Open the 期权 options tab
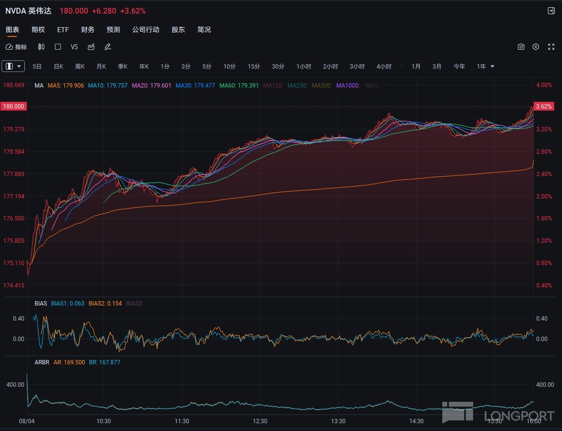The width and height of the screenshot is (562, 431). coord(38,30)
